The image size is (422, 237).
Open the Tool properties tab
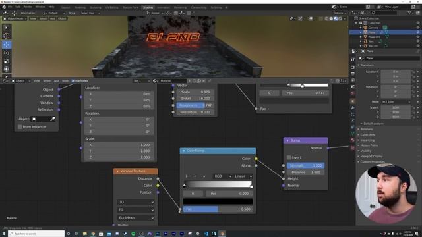coord(353,59)
